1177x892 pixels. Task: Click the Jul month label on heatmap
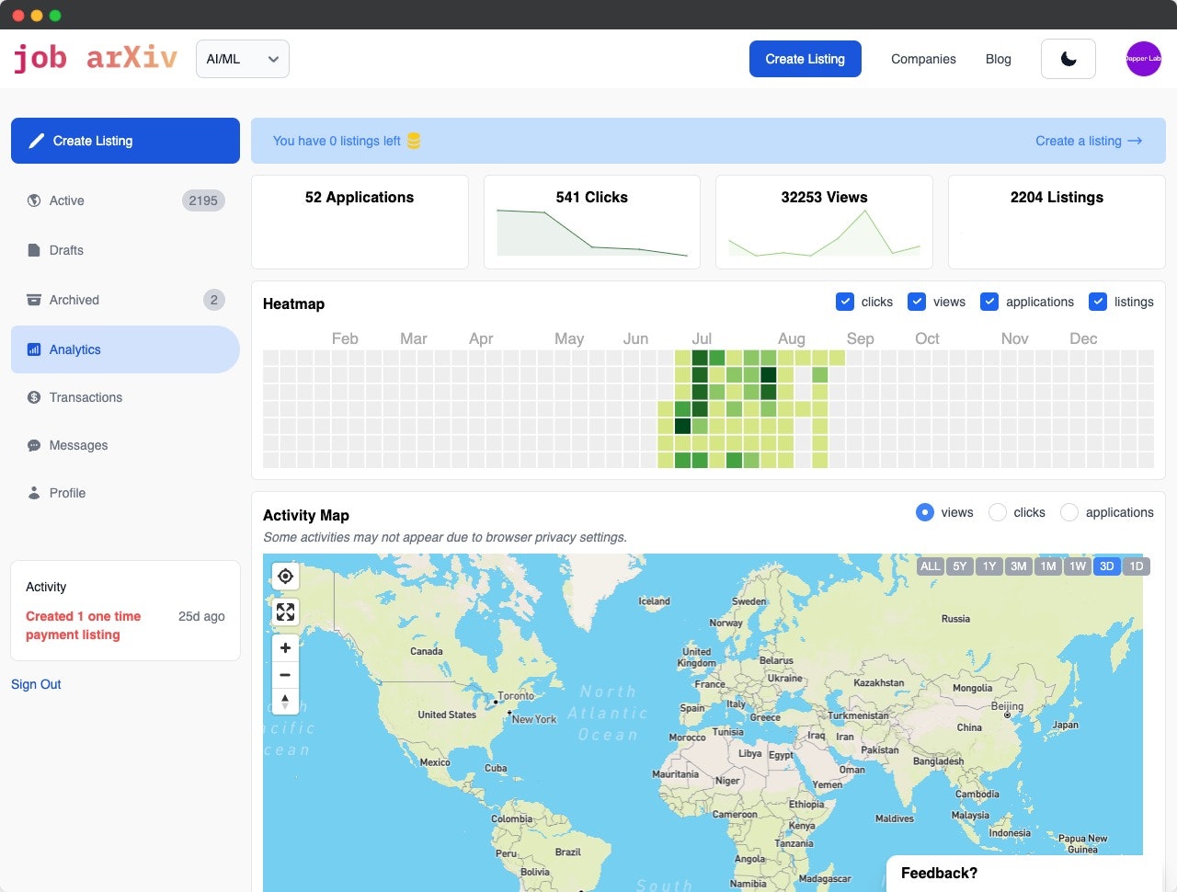pos(702,338)
